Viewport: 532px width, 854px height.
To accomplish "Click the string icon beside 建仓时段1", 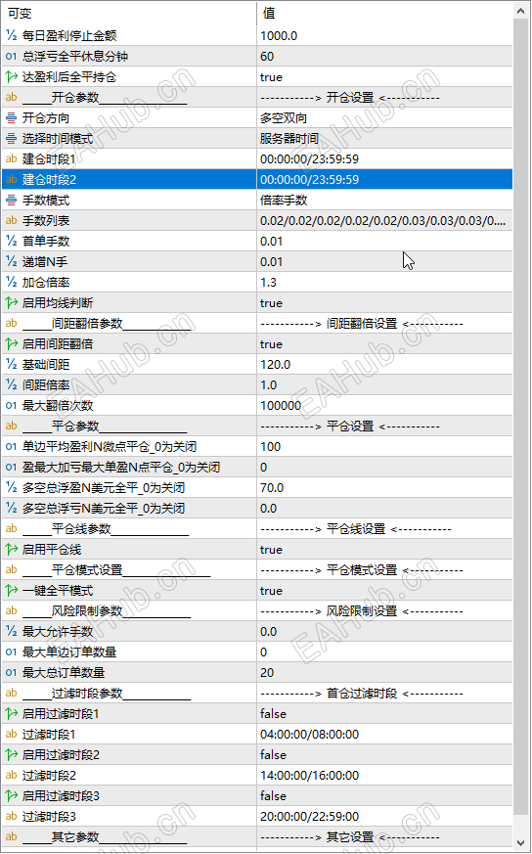I will coord(11,159).
